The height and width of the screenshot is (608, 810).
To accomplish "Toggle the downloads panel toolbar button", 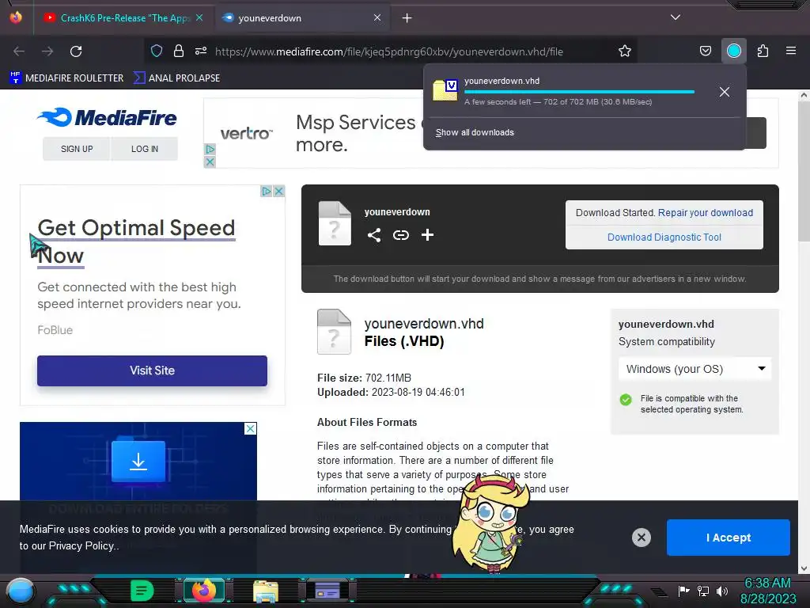I will tap(733, 51).
